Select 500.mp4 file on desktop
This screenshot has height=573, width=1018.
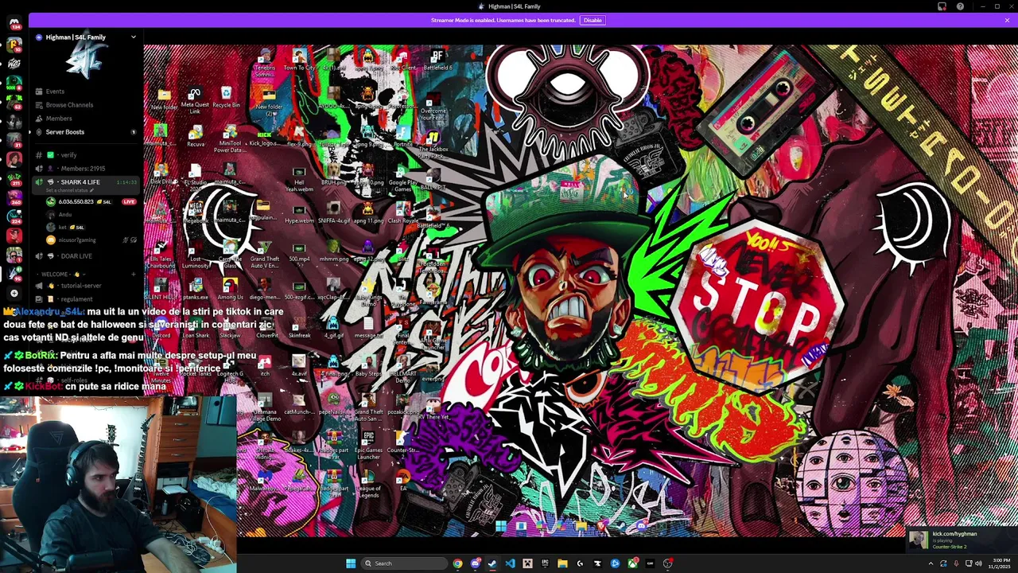(299, 251)
